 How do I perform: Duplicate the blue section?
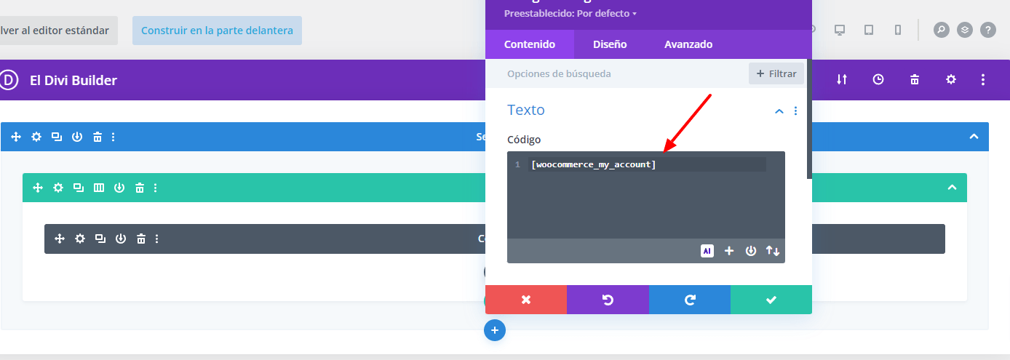pyautogui.click(x=57, y=137)
